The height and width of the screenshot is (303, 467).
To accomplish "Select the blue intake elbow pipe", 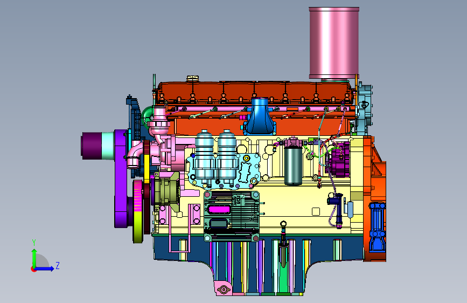I will pos(260,116).
